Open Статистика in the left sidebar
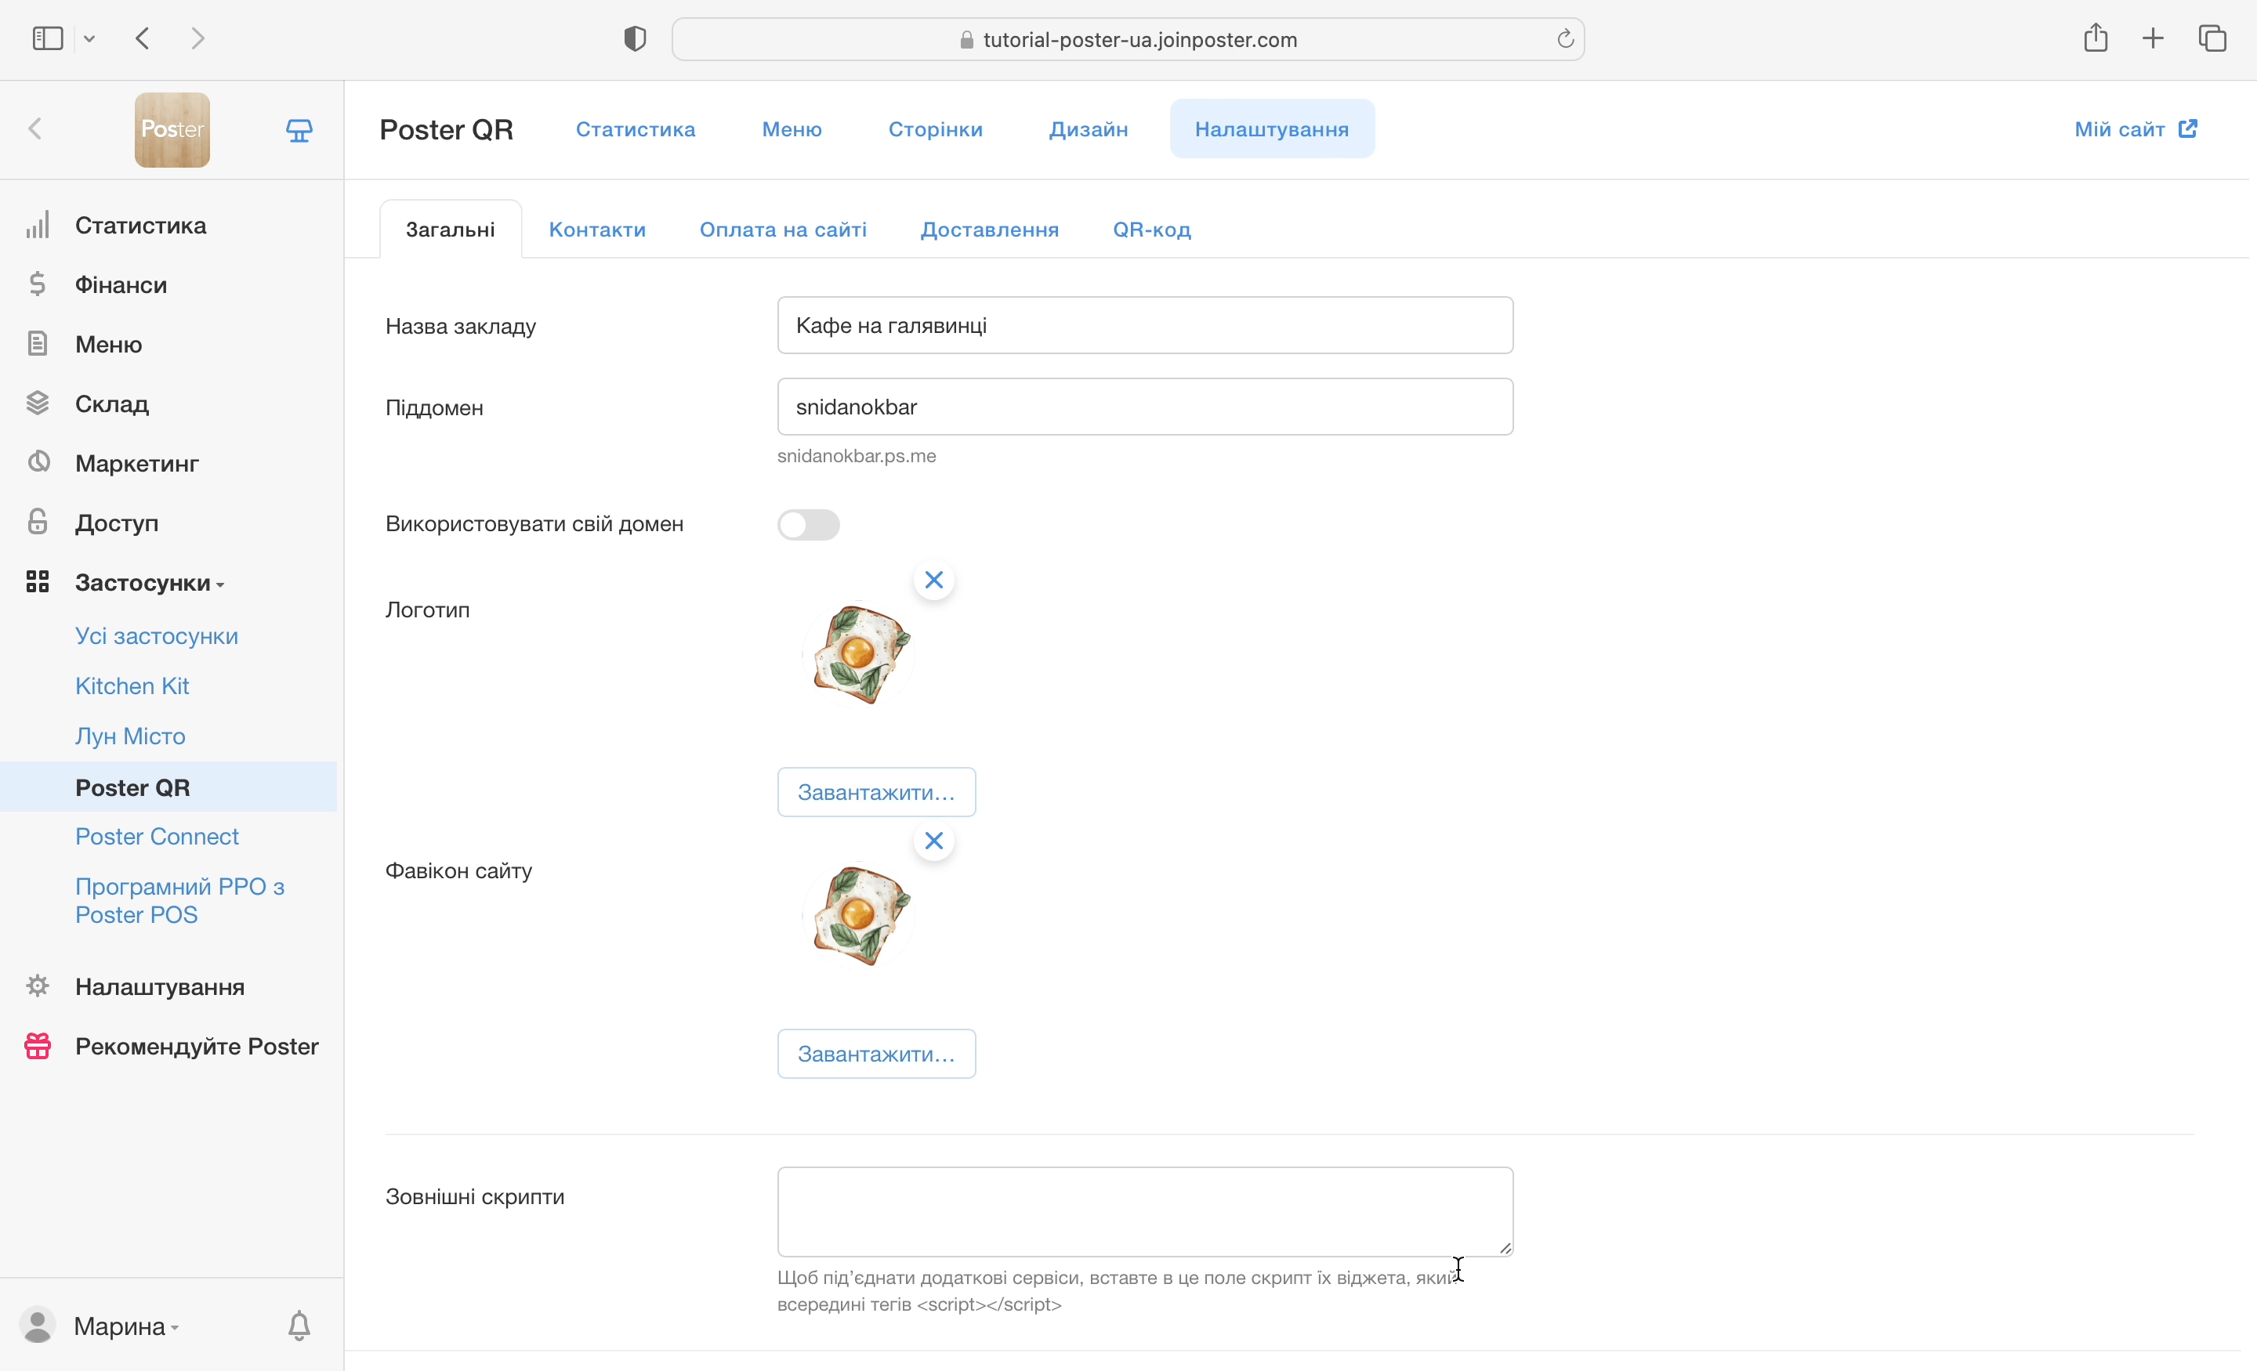Screen dimensions: 2257x1371 pos(140,226)
